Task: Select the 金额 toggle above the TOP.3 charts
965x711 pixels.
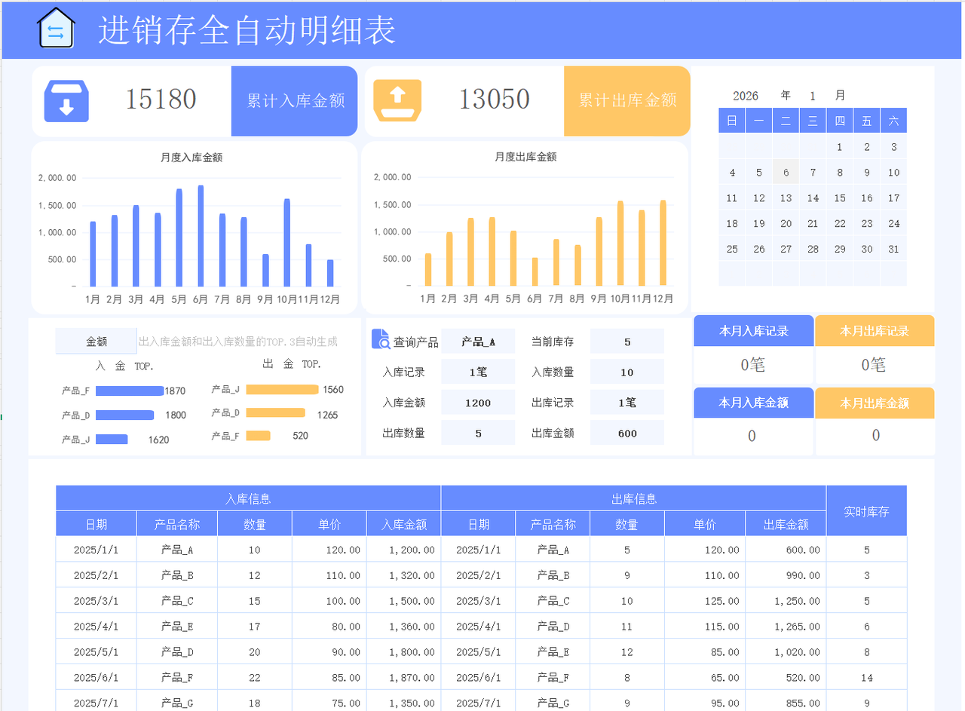Action: pyautogui.click(x=96, y=341)
